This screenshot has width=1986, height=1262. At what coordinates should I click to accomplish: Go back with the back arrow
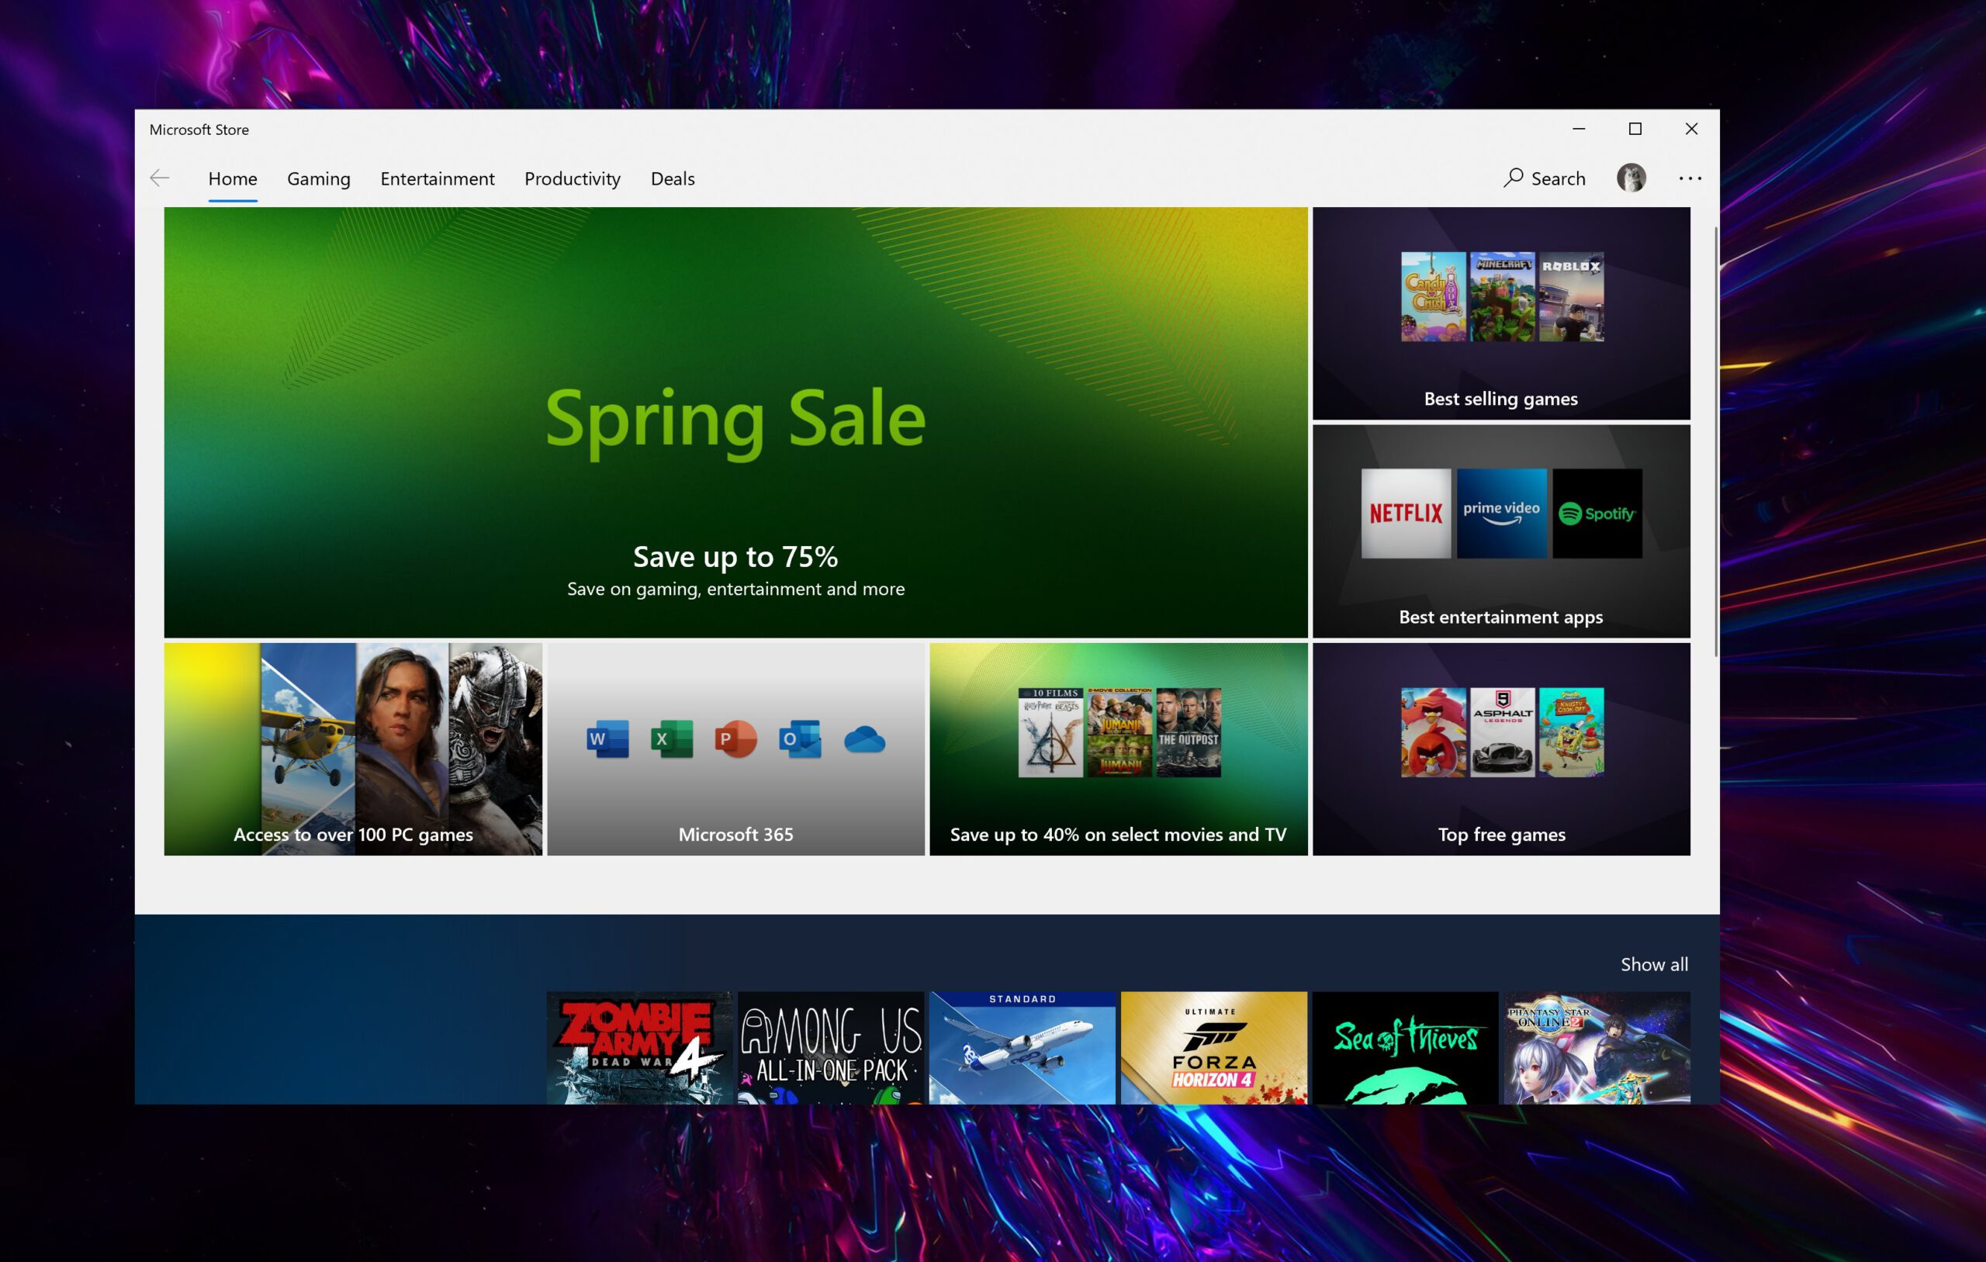pos(160,178)
